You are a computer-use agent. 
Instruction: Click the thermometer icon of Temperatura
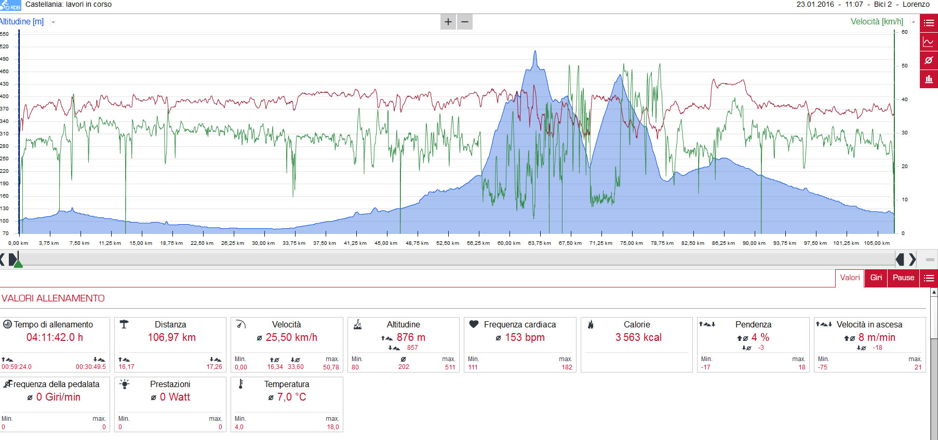tap(240, 384)
